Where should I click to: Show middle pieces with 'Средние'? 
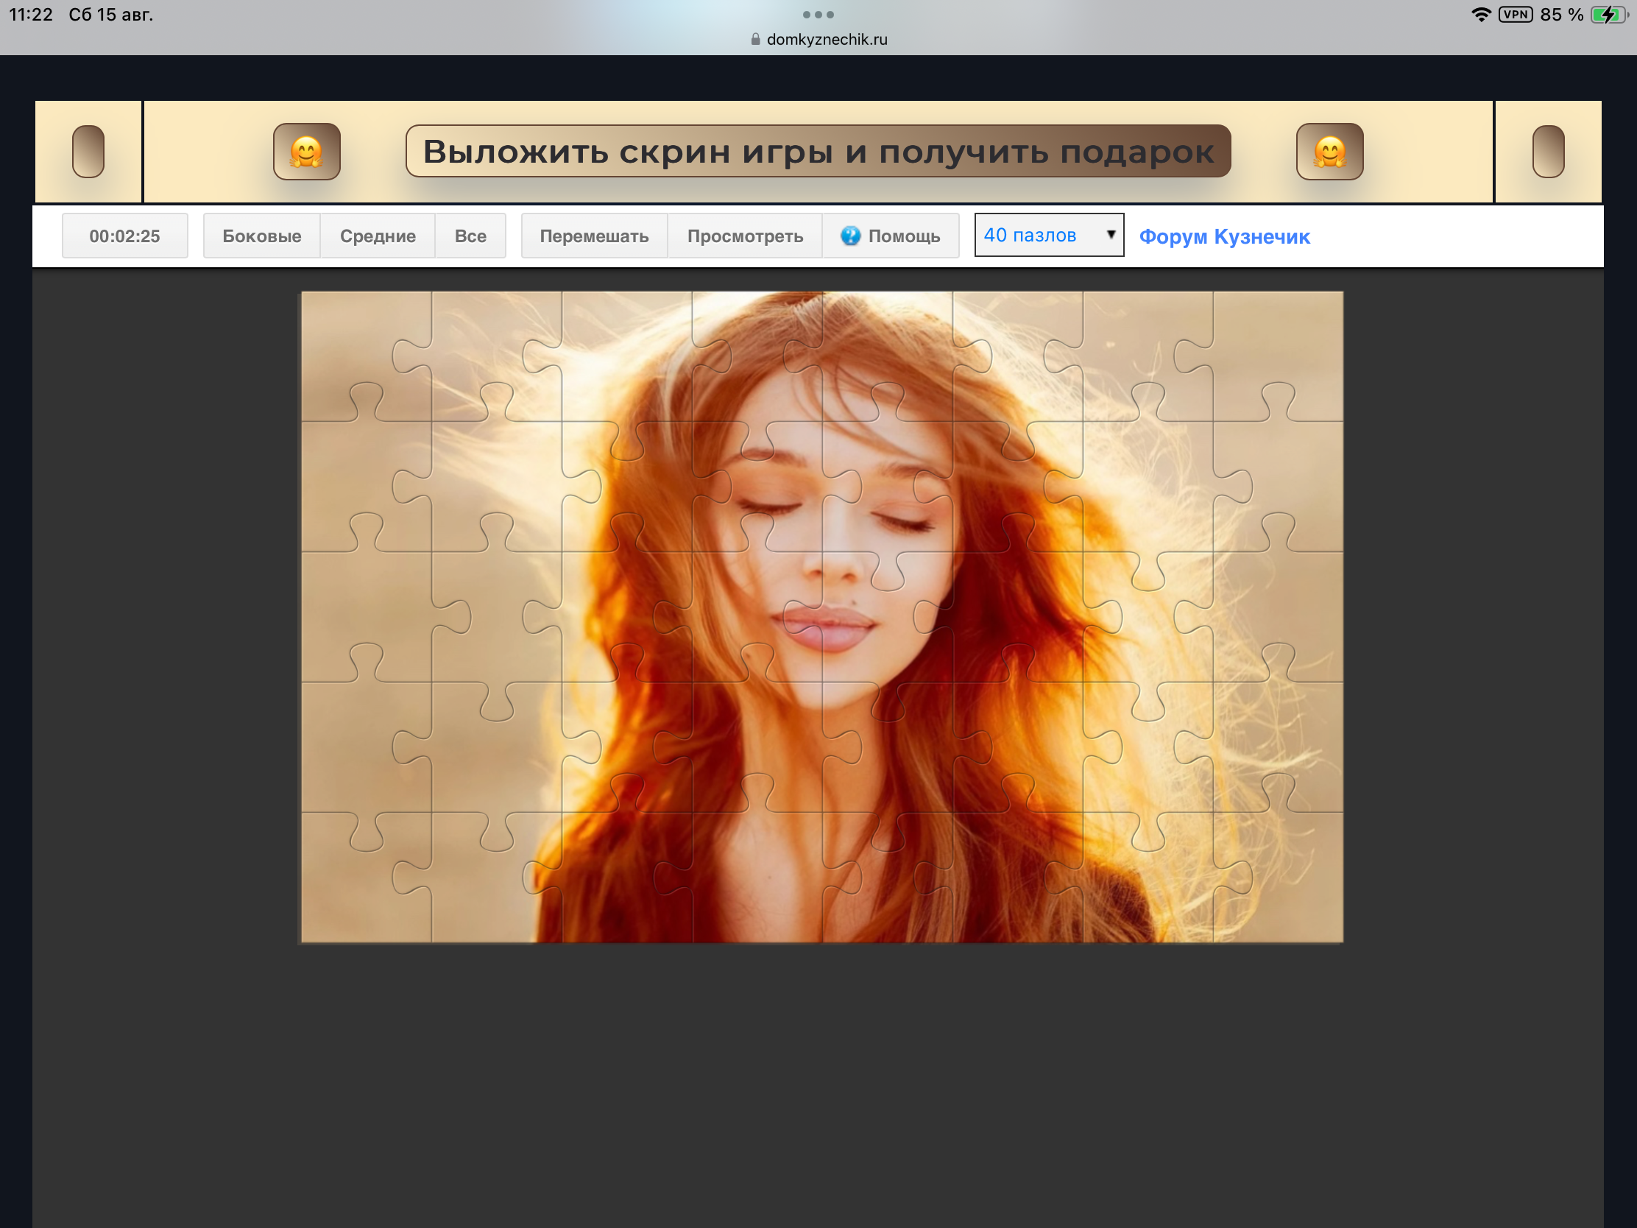click(x=378, y=236)
